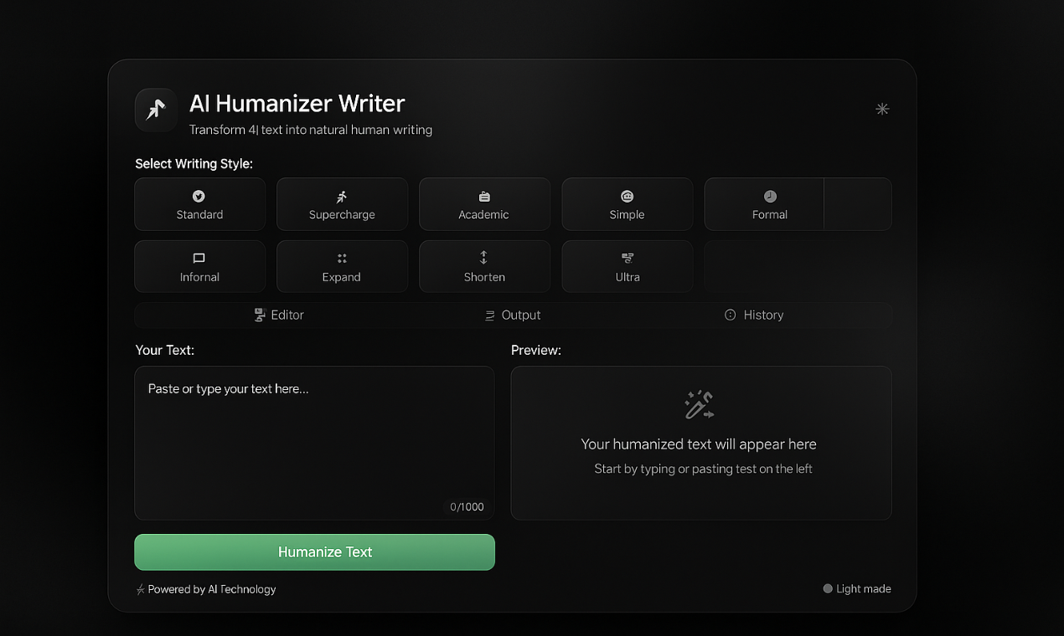Select the Supercharge writing style
The height and width of the screenshot is (636, 1064).
[342, 204]
